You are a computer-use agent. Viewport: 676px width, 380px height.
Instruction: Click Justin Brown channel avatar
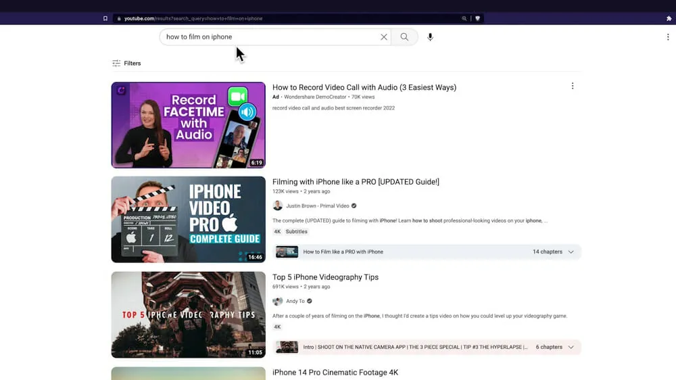point(277,206)
